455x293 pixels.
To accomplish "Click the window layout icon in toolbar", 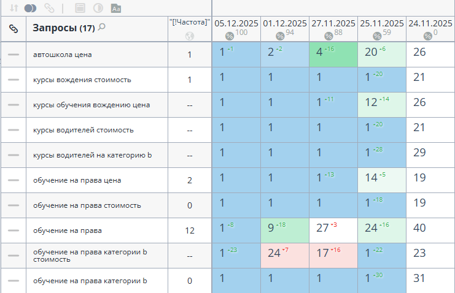I will click(79, 8).
